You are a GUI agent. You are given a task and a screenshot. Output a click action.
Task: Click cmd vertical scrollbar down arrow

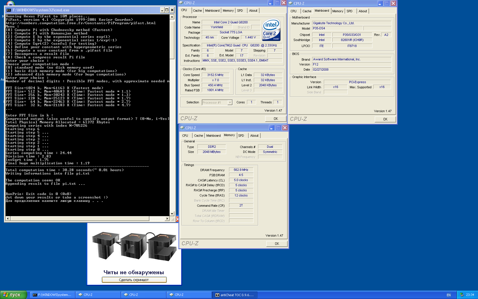(172, 214)
